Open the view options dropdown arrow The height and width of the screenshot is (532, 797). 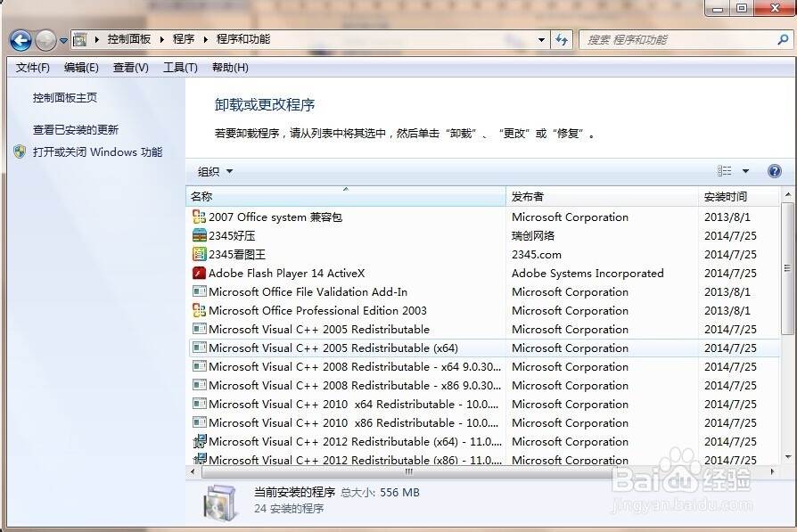click(745, 171)
